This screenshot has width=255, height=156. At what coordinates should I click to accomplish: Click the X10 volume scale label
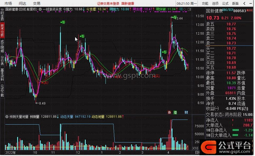tap(195, 148)
